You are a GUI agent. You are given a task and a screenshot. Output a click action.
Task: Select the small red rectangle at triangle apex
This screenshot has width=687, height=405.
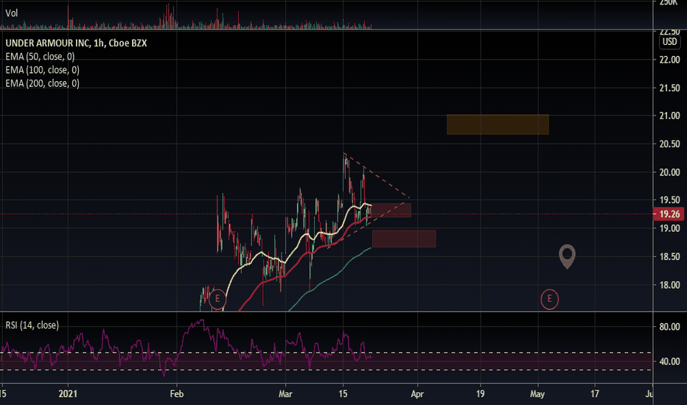391,210
